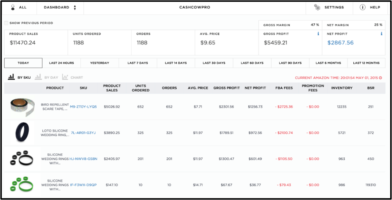392x200 pixels.
Task: Open SKU link 7L-AR01-G3YJ
Action: coord(83,133)
